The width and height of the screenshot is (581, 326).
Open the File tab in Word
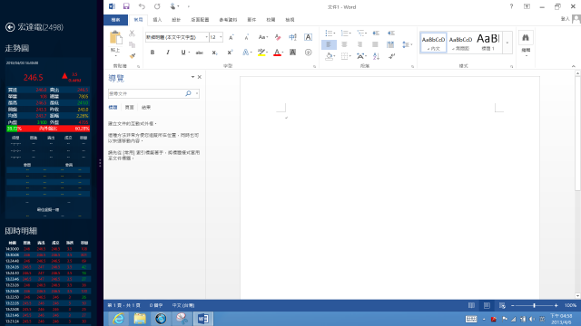(x=115, y=20)
